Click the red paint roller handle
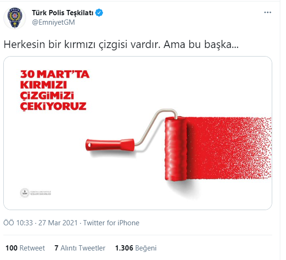The image size is (286, 260). tap(110, 145)
